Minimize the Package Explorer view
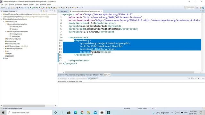The height and width of the screenshot is (115, 205). point(52,11)
